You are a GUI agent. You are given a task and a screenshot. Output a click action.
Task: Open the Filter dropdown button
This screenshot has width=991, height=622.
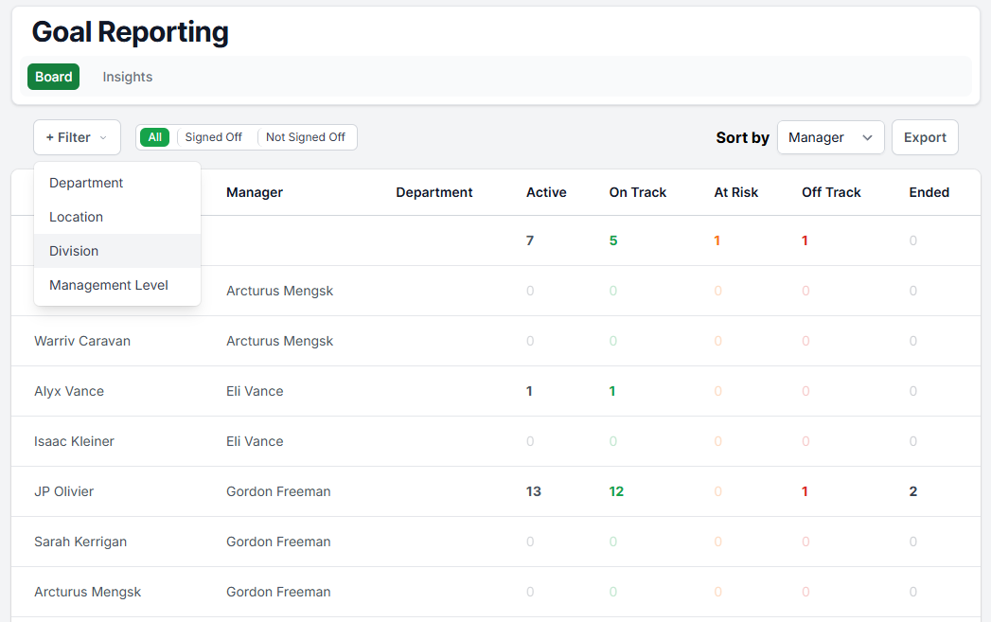tap(76, 137)
